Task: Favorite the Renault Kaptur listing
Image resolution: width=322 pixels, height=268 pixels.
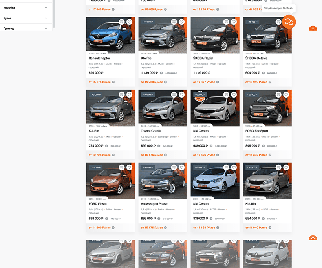Action: pyautogui.click(x=129, y=22)
